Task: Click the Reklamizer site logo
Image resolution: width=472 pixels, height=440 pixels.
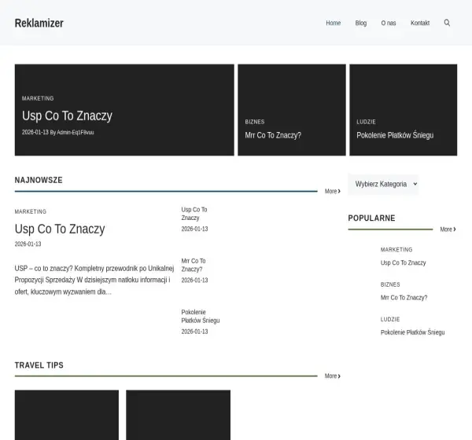Action: [x=39, y=23]
